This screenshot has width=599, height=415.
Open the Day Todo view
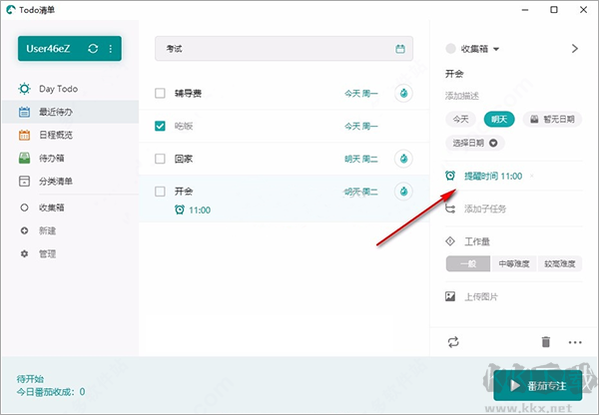(58, 89)
